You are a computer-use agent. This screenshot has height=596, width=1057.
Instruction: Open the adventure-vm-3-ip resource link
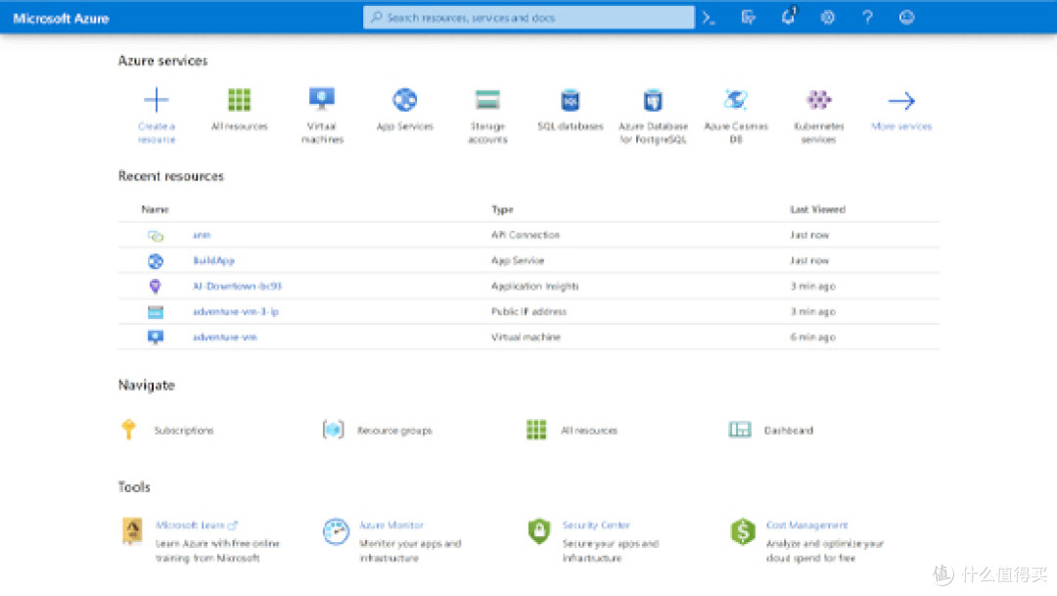[x=235, y=311]
